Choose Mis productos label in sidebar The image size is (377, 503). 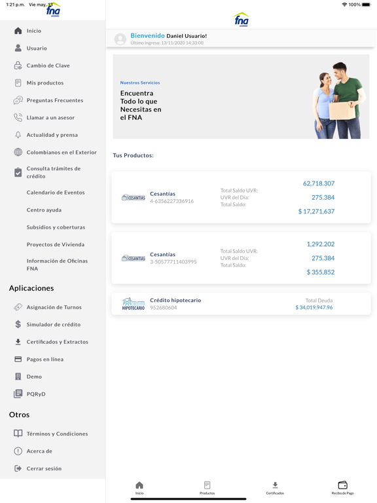coord(45,83)
